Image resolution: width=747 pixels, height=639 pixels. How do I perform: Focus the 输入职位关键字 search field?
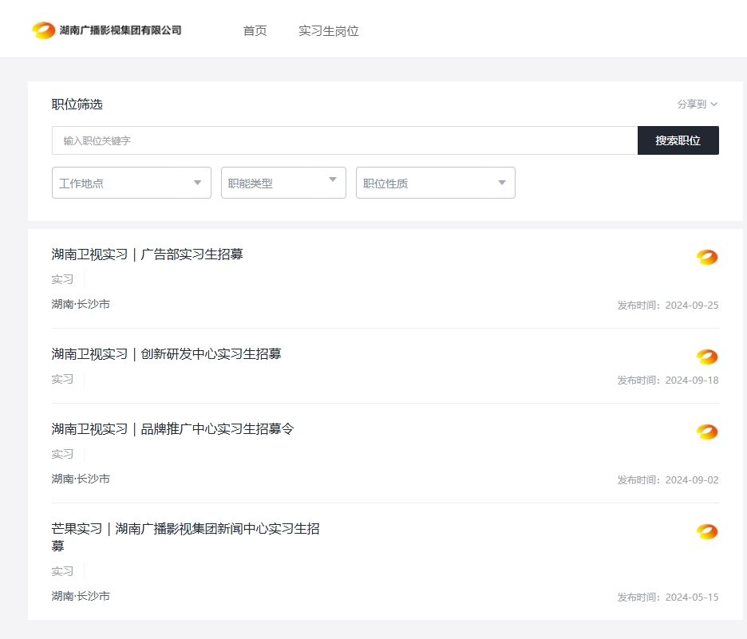point(345,140)
